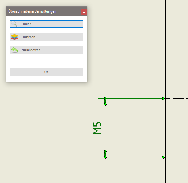
Task: Confirm the dialog with OK
Action: pyautogui.click(x=46, y=72)
